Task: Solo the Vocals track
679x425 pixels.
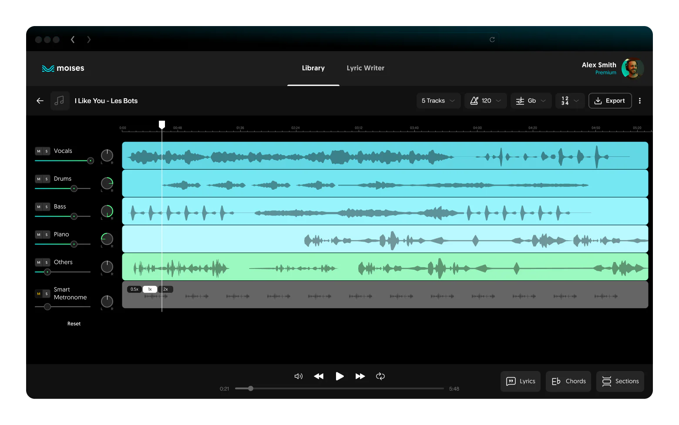Action: click(47, 151)
